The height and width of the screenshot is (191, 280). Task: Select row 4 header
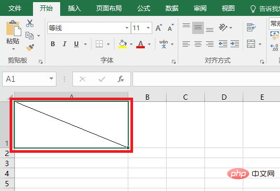click(7, 173)
